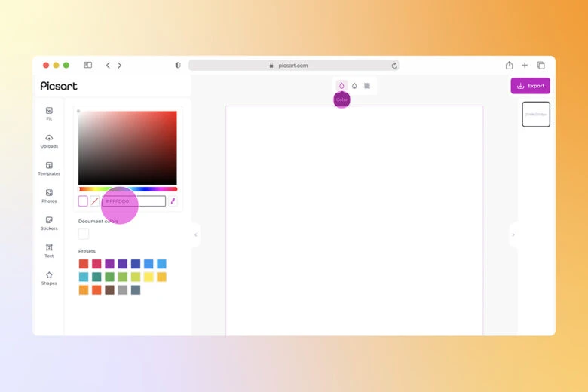Open the Uploads panel
The image size is (588, 392).
point(49,141)
